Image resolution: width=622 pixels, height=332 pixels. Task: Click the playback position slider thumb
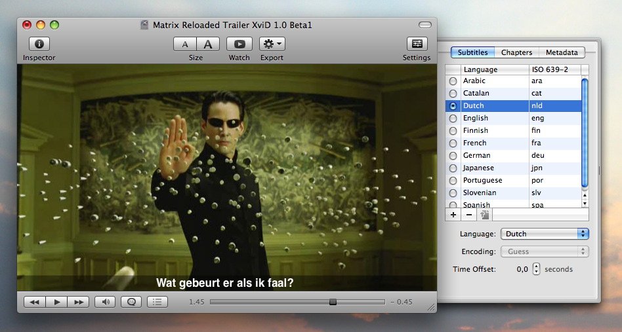coord(333,302)
